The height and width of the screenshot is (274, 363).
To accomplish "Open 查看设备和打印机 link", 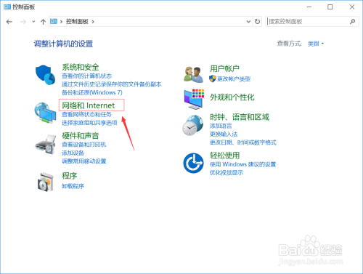I will click(x=84, y=145).
